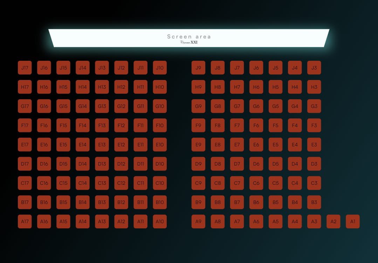Select seat A10
Image resolution: width=378 pixels, height=263 pixels.
(x=160, y=221)
